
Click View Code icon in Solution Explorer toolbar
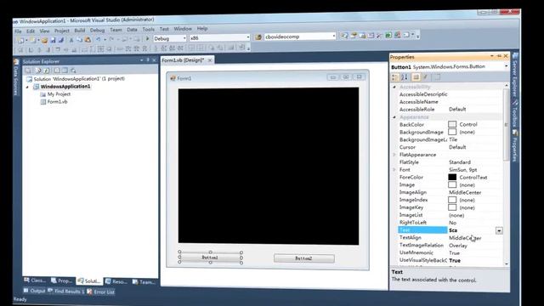coord(56,71)
